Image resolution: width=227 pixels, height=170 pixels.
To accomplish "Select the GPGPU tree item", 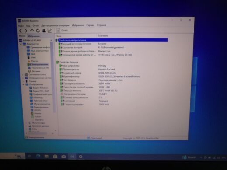I will tap(36, 110).
